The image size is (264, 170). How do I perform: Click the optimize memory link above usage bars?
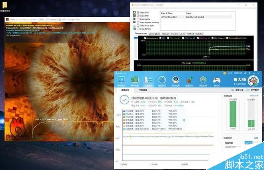(254, 96)
